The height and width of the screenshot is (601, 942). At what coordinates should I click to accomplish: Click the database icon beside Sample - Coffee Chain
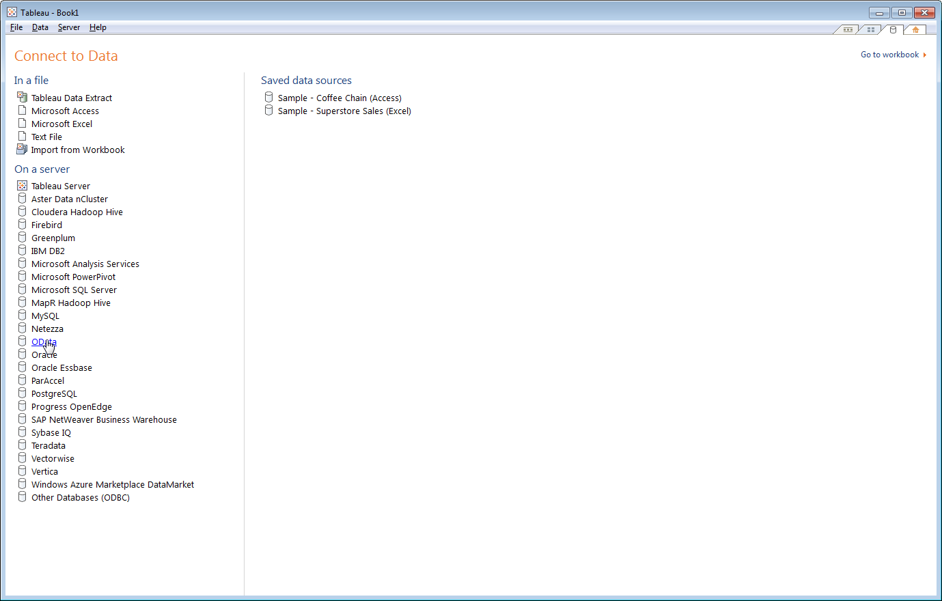[x=268, y=97]
